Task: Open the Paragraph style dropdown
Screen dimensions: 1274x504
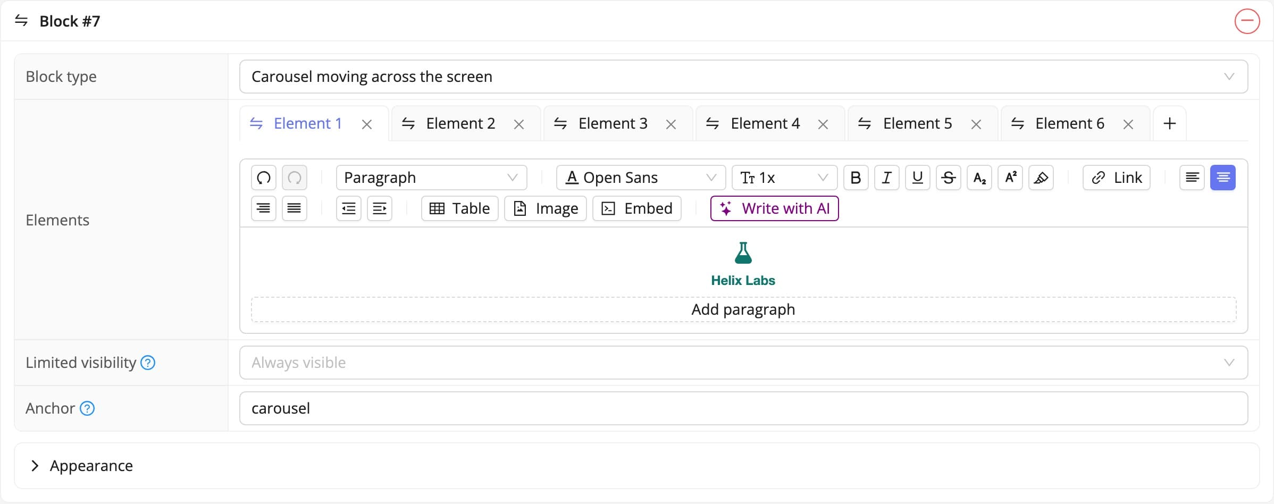Action: (x=432, y=178)
